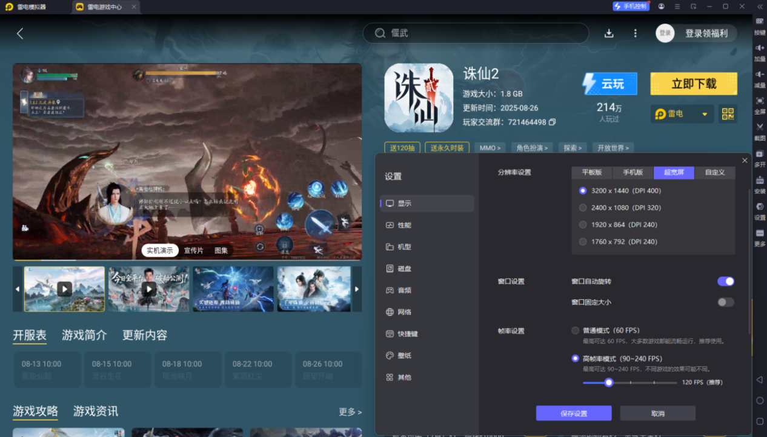767x437 pixels.
Task: Show previous thumbnails with left arrow
Action: [x=18, y=289]
